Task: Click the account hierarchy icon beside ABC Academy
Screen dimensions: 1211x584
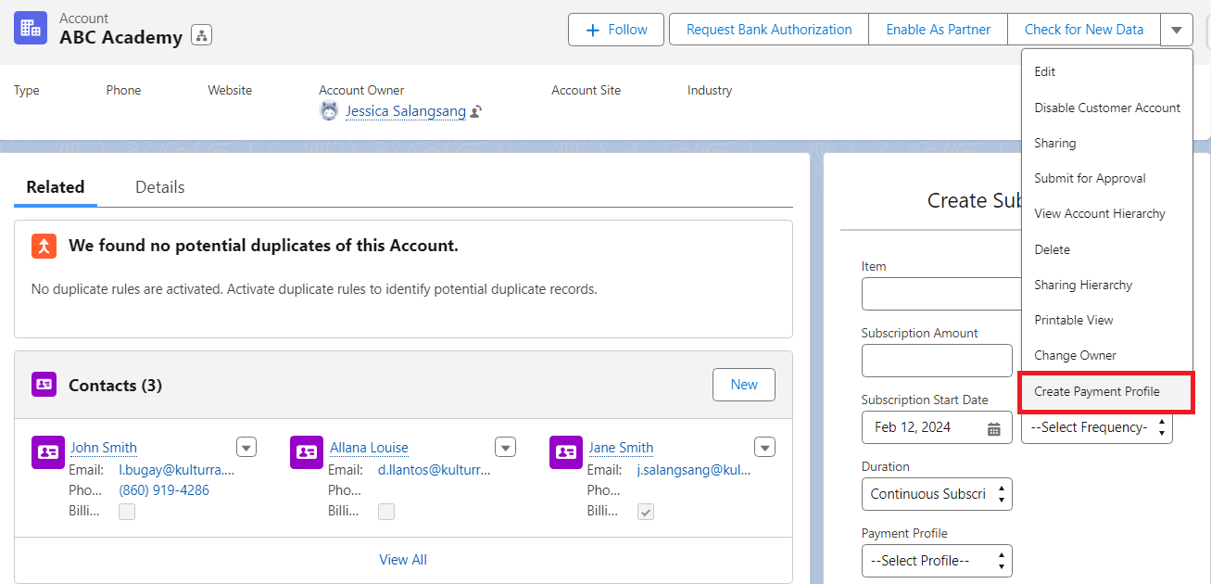Action: coord(202,35)
